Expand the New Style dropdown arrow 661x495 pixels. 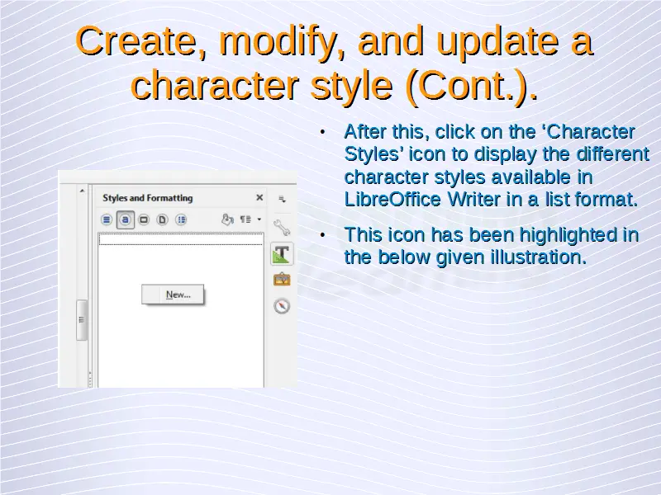(x=259, y=219)
